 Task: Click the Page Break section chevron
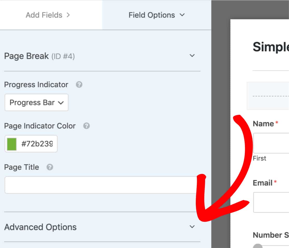pyautogui.click(x=192, y=55)
